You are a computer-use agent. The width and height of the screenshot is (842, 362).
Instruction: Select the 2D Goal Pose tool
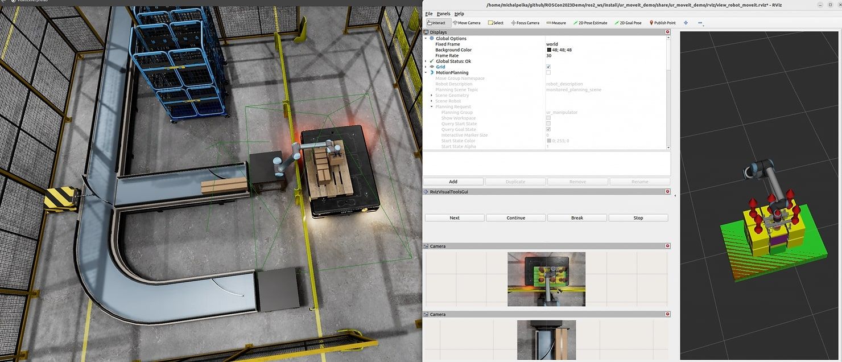pyautogui.click(x=628, y=23)
